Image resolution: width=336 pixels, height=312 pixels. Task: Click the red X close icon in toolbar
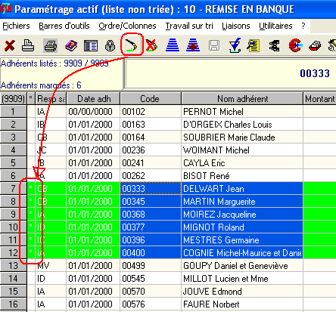9,46
